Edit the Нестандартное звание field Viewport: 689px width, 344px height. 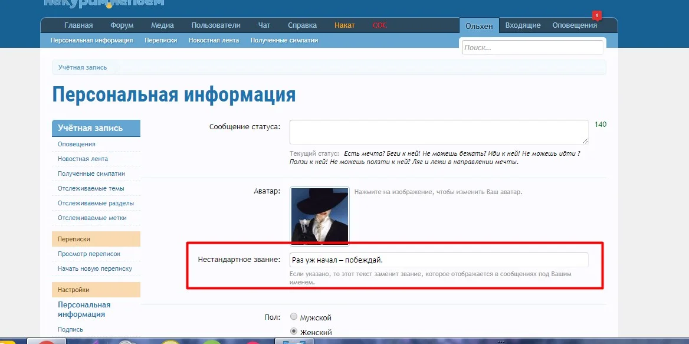pyautogui.click(x=438, y=260)
